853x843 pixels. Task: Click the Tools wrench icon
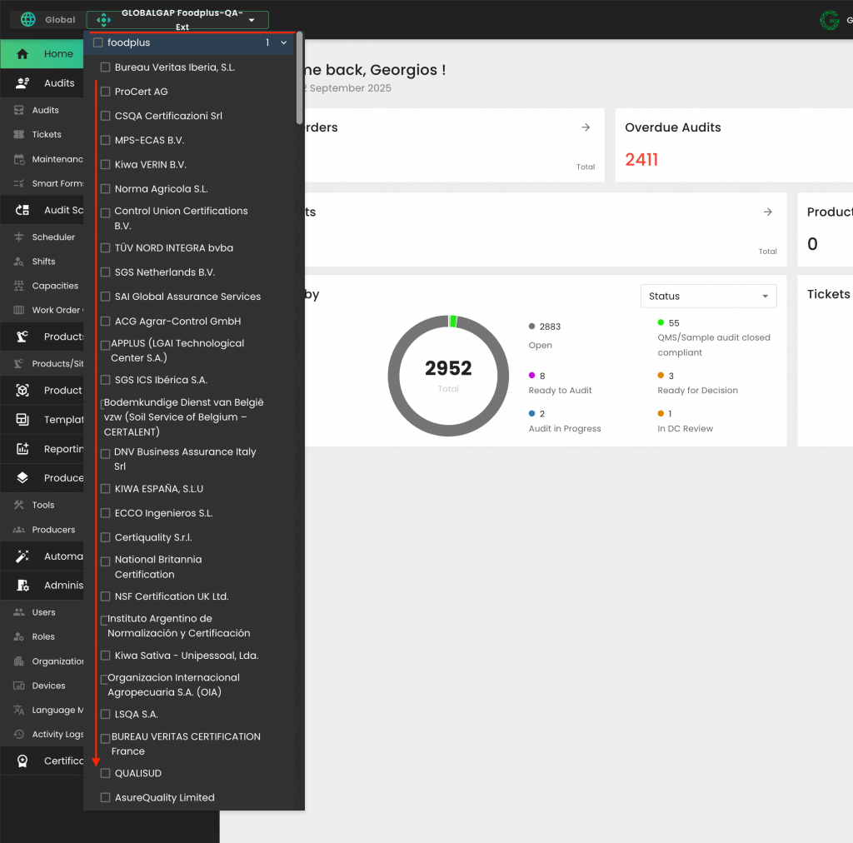tap(19, 505)
